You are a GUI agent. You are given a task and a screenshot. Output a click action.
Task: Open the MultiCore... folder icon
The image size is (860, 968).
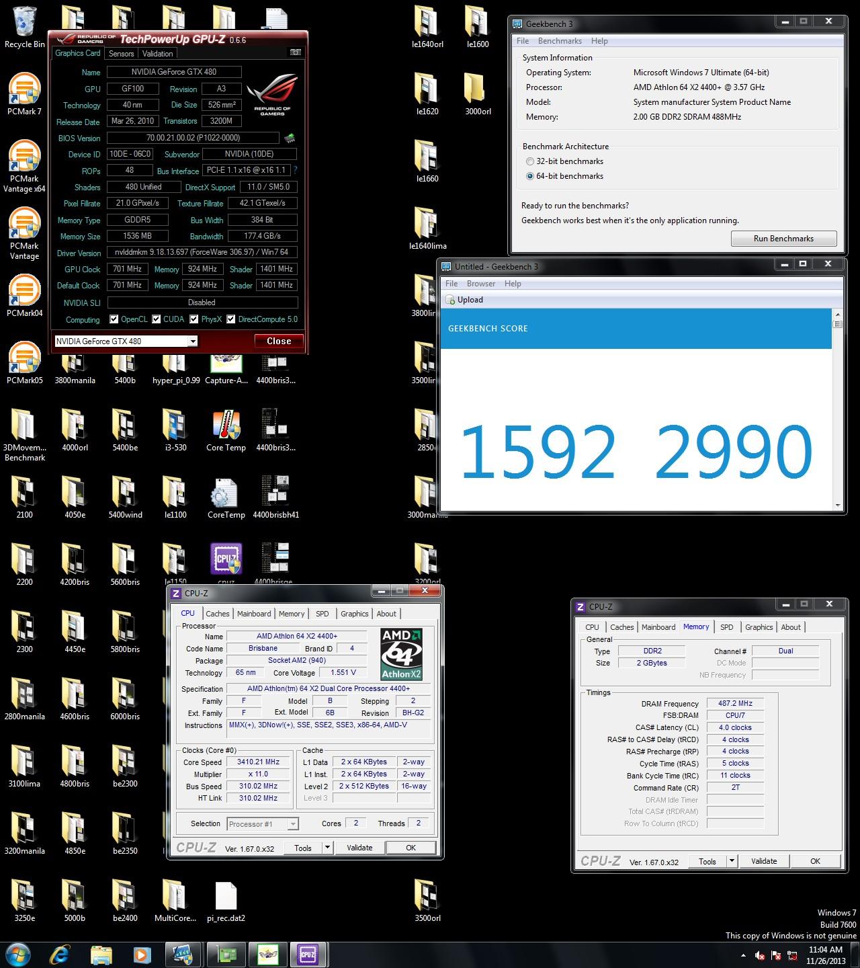click(175, 899)
